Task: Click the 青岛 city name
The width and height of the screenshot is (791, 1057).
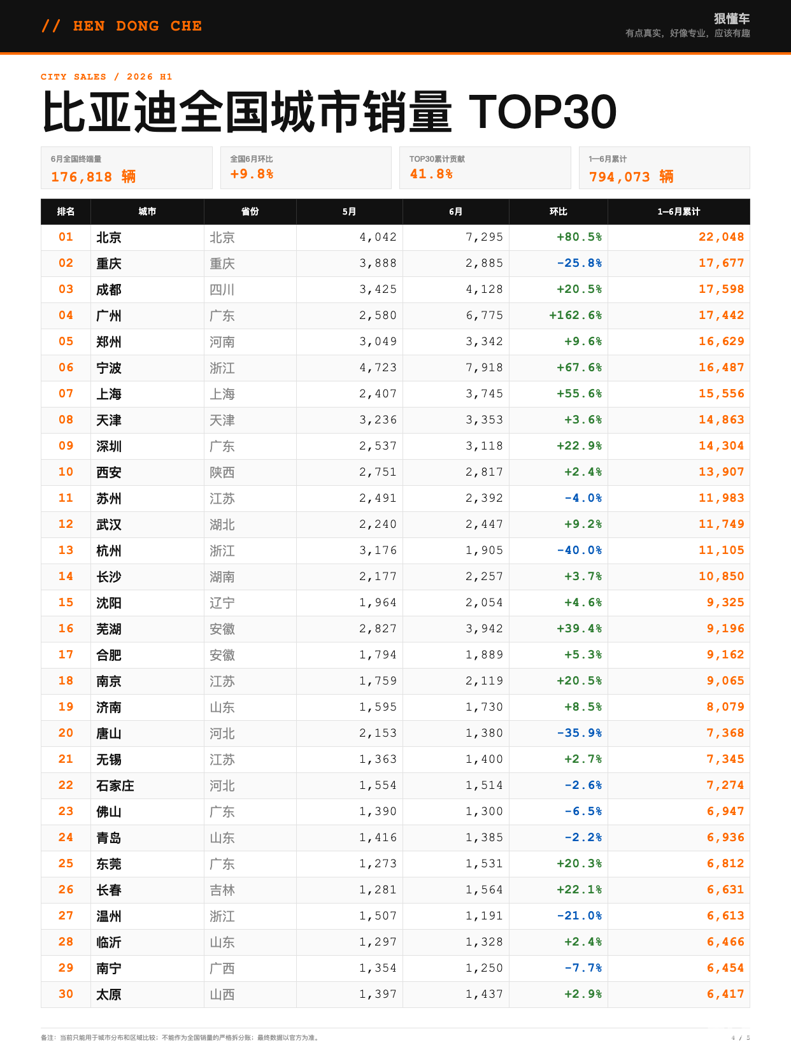Action: click(109, 838)
